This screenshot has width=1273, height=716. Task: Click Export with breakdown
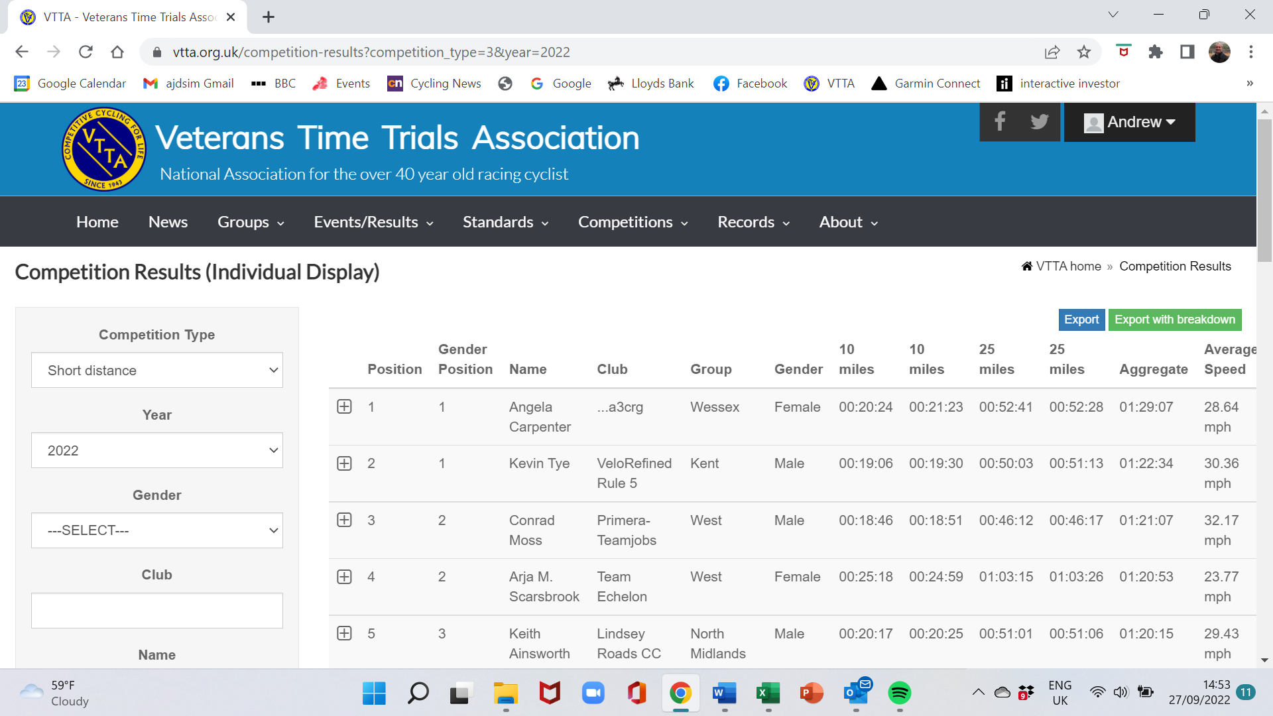[1174, 320]
